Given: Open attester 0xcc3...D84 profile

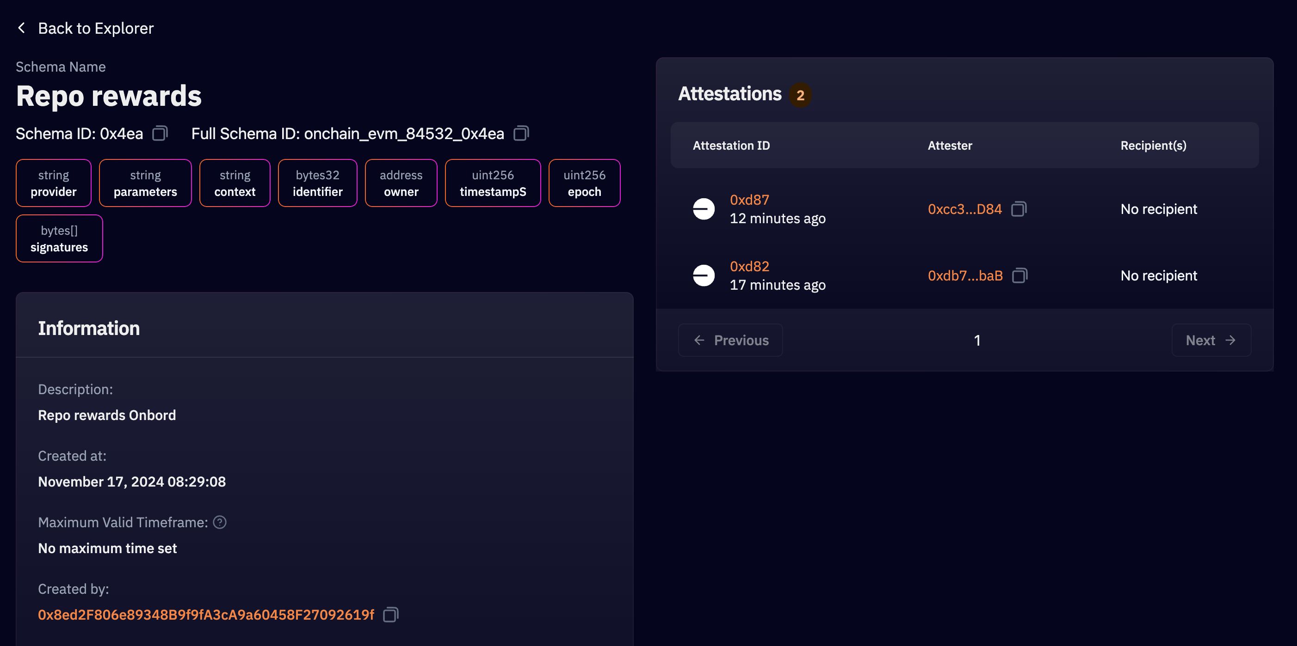Looking at the screenshot, I should point(965,209).
